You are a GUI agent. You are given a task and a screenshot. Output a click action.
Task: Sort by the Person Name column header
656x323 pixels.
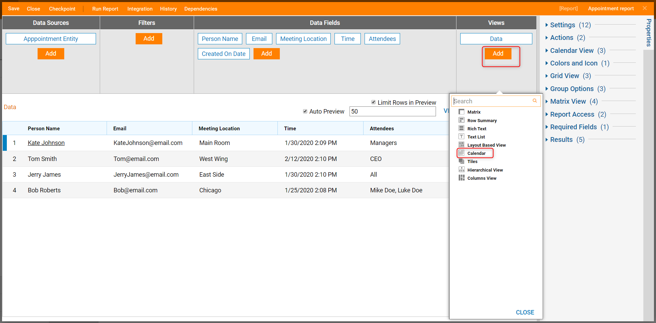(x=44, y=129)
